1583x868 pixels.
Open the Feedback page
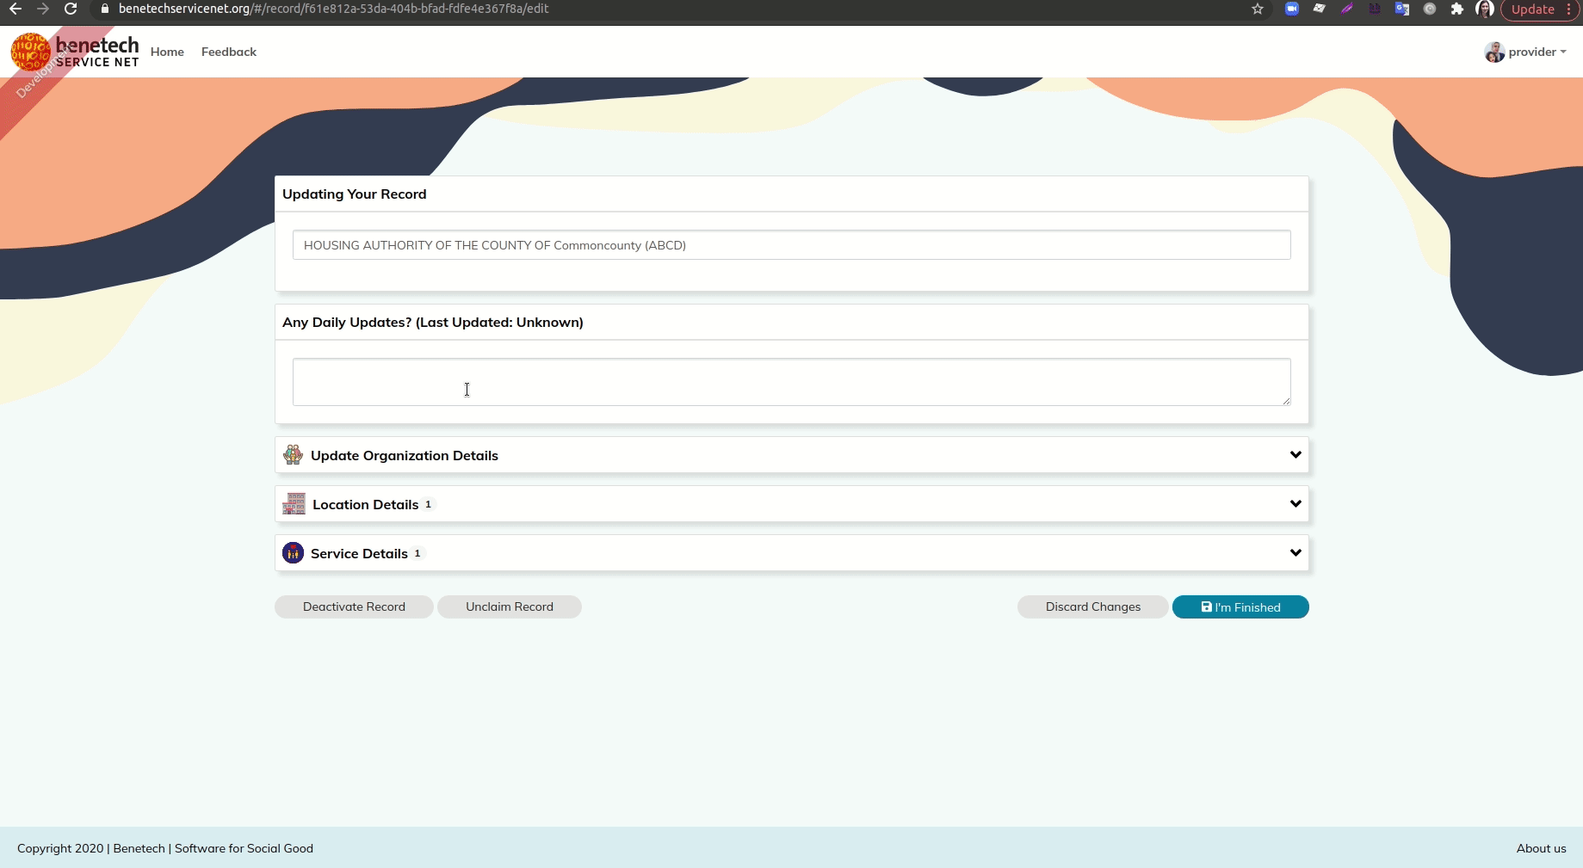point(228,52)
